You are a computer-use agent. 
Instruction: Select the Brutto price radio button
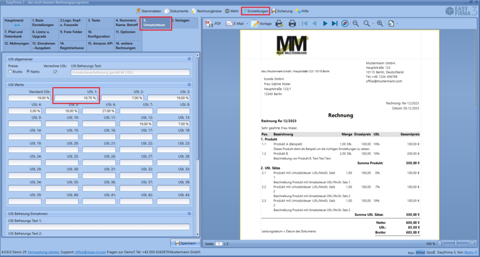point(10,72)
